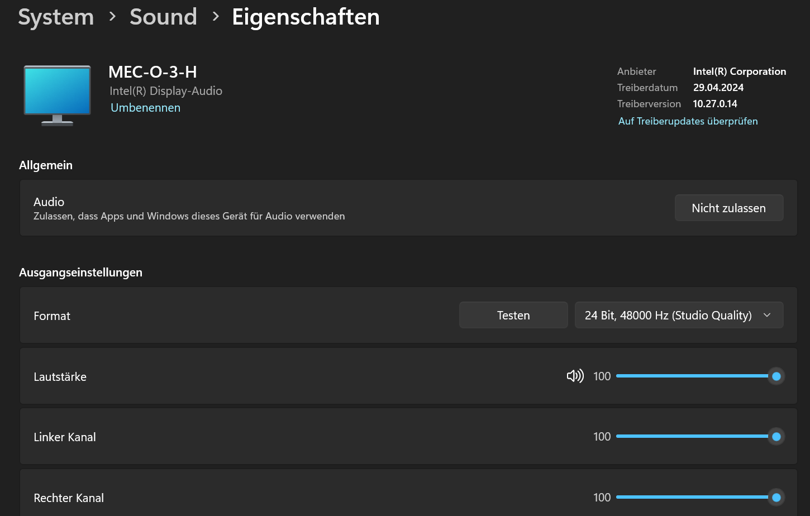Click the chevron between System and Sound
810x516 pixels.
[x=112, y=17]
